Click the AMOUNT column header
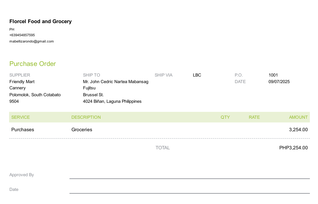The width and height of the screenshot is (318, 204). pyautogui.click(x=298, y=117)
